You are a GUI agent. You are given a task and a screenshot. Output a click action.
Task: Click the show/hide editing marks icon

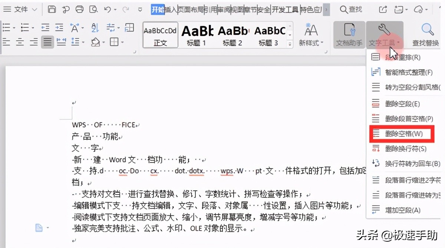(x=111, y=27)
